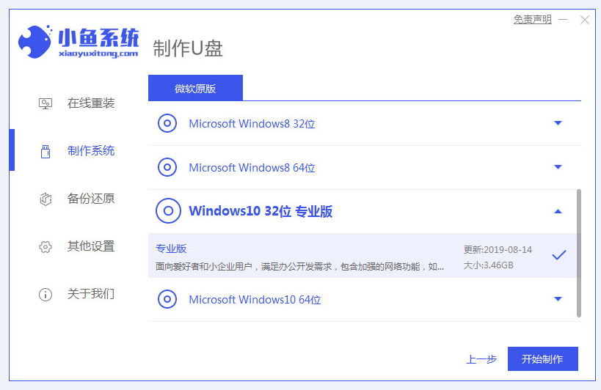Expand the Microsoft Windows8 64位 arrow
Screen dimensions: 601x390
[x=558, y=167]
